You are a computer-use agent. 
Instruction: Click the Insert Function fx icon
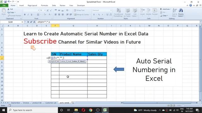point(34,22)
